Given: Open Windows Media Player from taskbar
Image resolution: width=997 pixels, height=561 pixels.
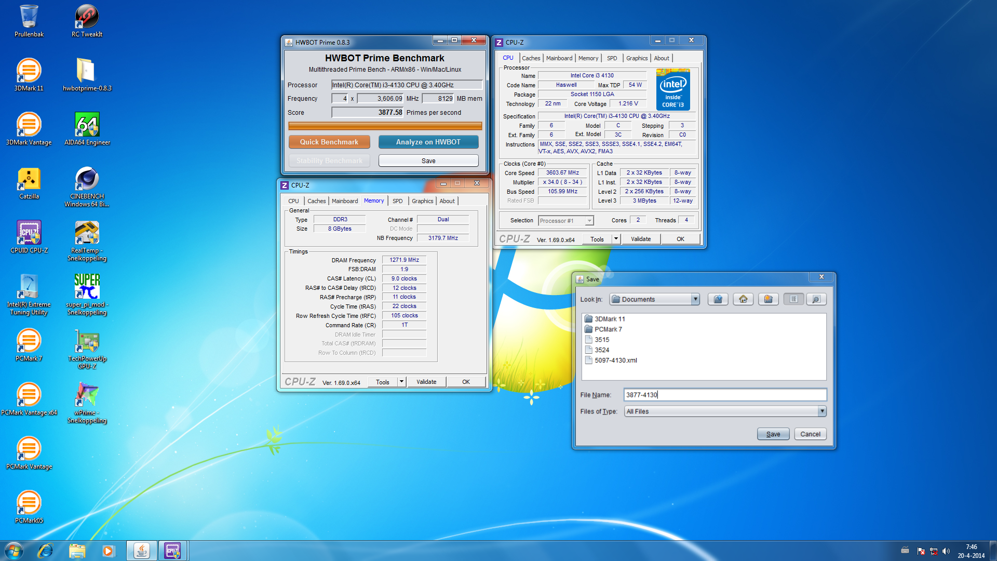Looking at the screenshot, I should point(108,551).
